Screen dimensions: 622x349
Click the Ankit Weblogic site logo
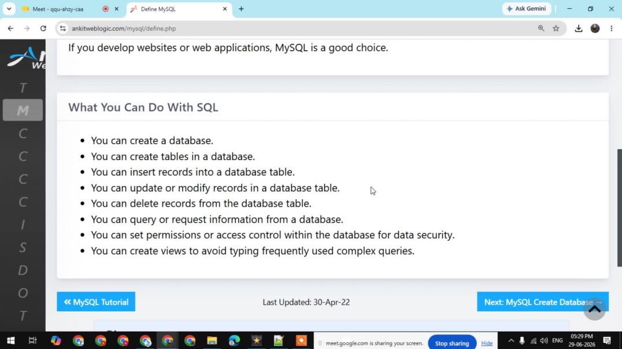coord(26,58)
